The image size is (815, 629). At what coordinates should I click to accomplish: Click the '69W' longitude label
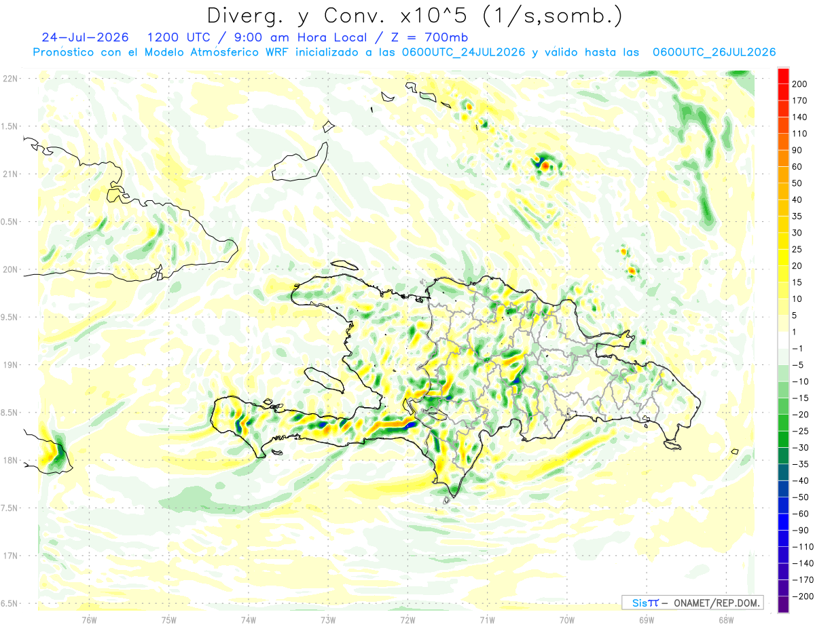click(647, 620)
